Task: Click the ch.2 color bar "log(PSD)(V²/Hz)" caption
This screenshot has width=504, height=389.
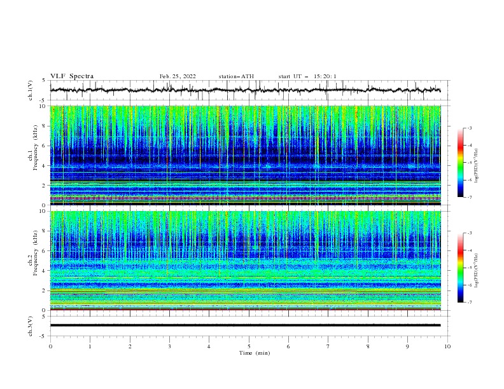Action: pos(477,271)
